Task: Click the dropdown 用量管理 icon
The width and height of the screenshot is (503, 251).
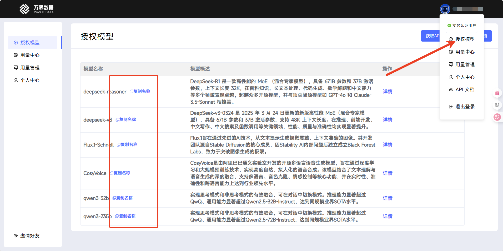Action: tap(451, 64)
